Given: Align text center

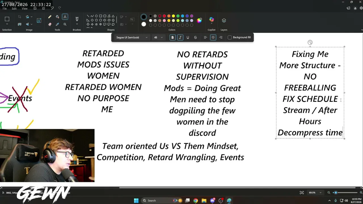Looking at the screenshot, I should pos(213,37).
